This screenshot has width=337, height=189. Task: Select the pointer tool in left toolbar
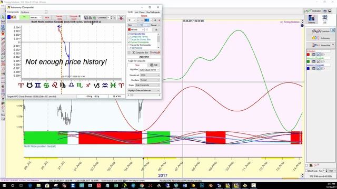(3, 17)
